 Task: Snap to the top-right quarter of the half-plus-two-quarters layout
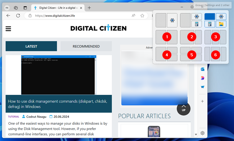[172, 50]
